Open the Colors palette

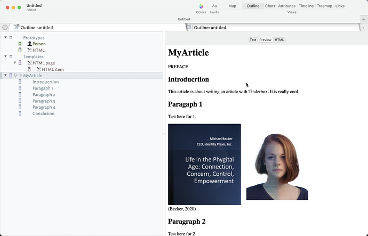(201, 9)
